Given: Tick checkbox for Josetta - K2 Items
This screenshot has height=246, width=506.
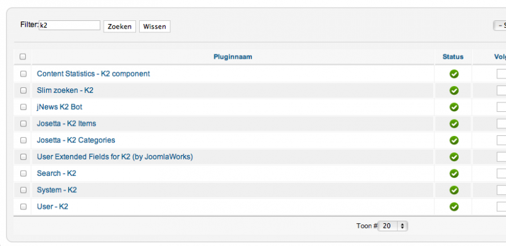Looking at the screenshot, I should tap(23, 124).
